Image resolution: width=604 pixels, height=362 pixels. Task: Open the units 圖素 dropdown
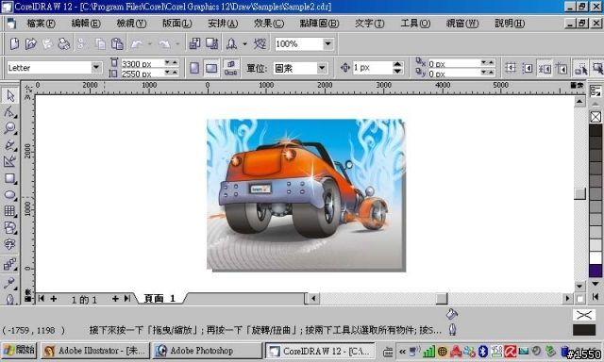point(322,69)
